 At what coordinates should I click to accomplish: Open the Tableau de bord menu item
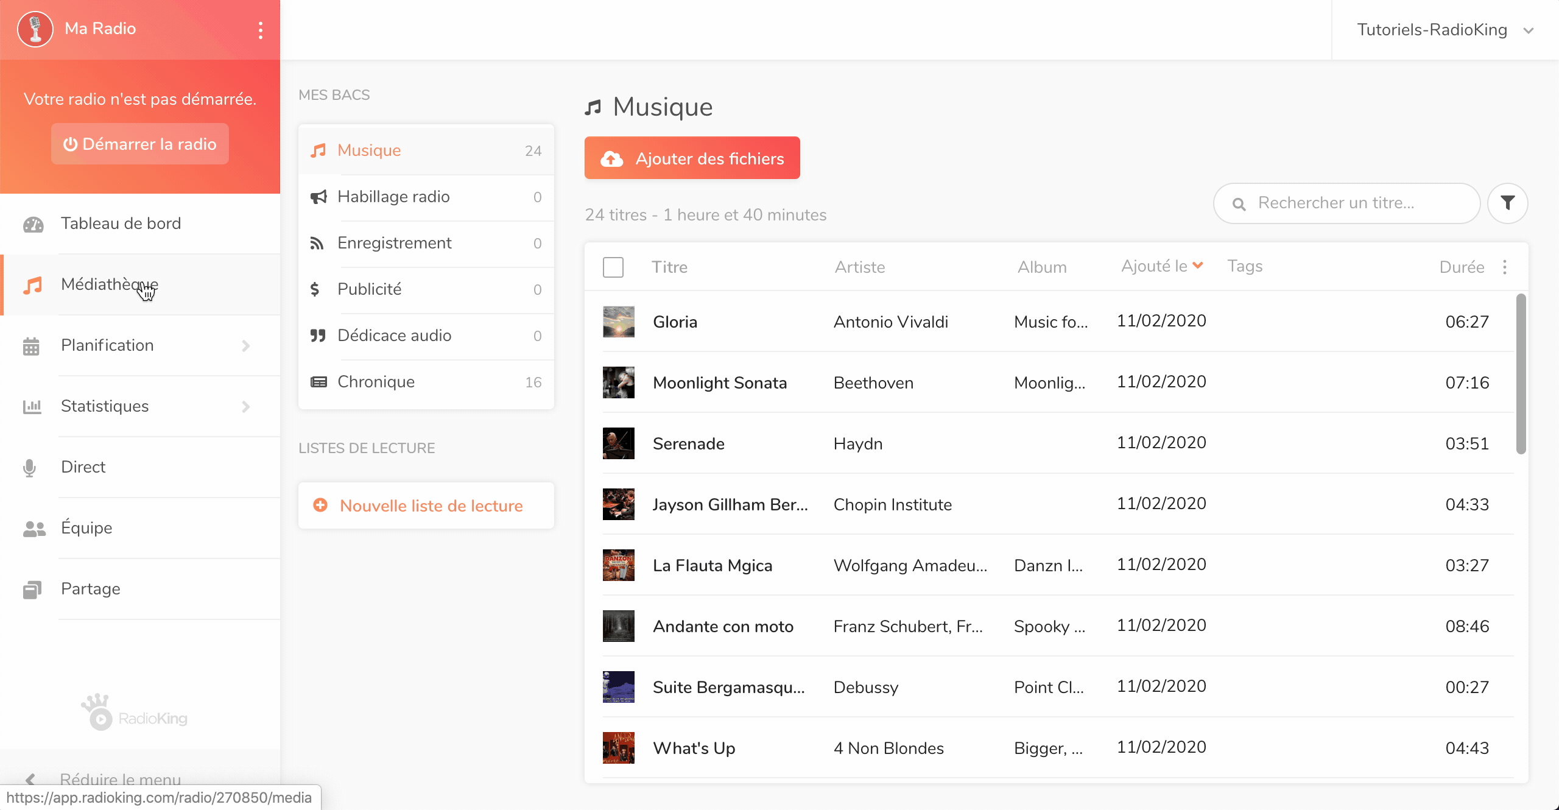click(x=140, y=224)
